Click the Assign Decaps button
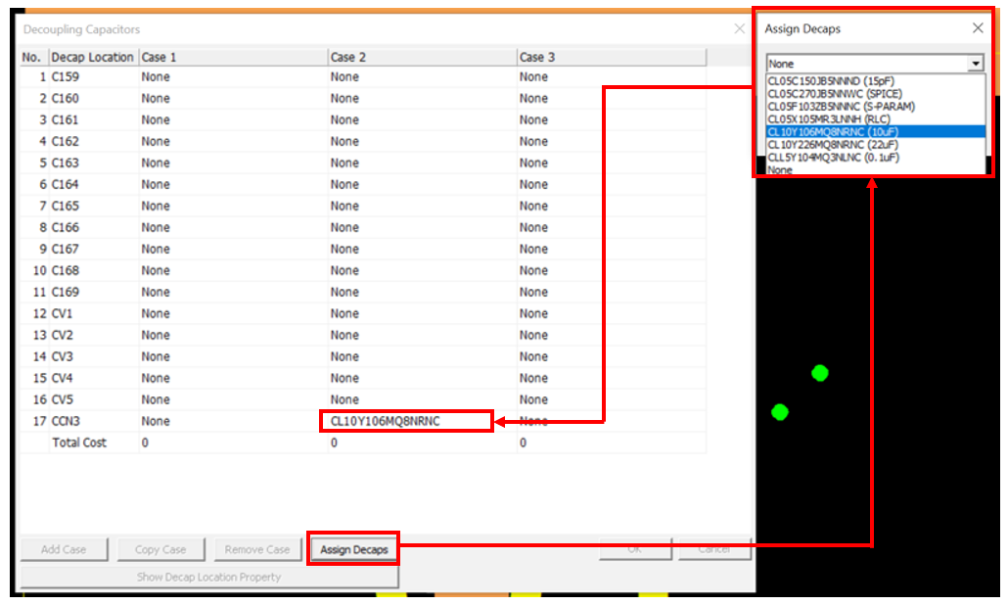This screenshot has height=605, width=1008. (354, 549)
